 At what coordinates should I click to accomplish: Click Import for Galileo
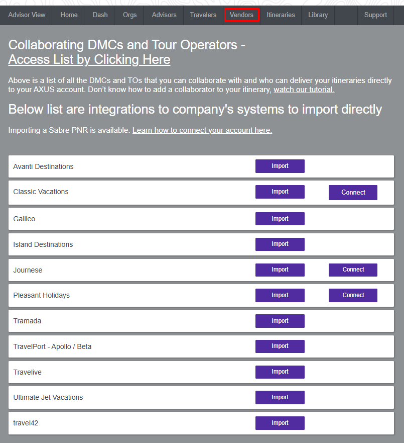[280, 219]
